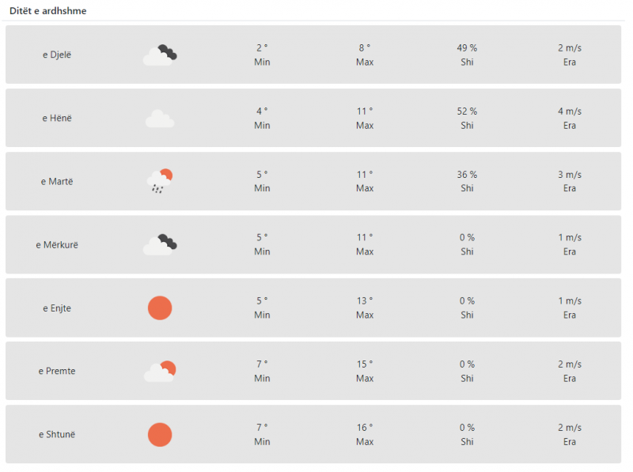This screenshot has width=633, height=472.
Task: Click the 16° Max value for e Shtunë
Action: click(x=365, y=428)
